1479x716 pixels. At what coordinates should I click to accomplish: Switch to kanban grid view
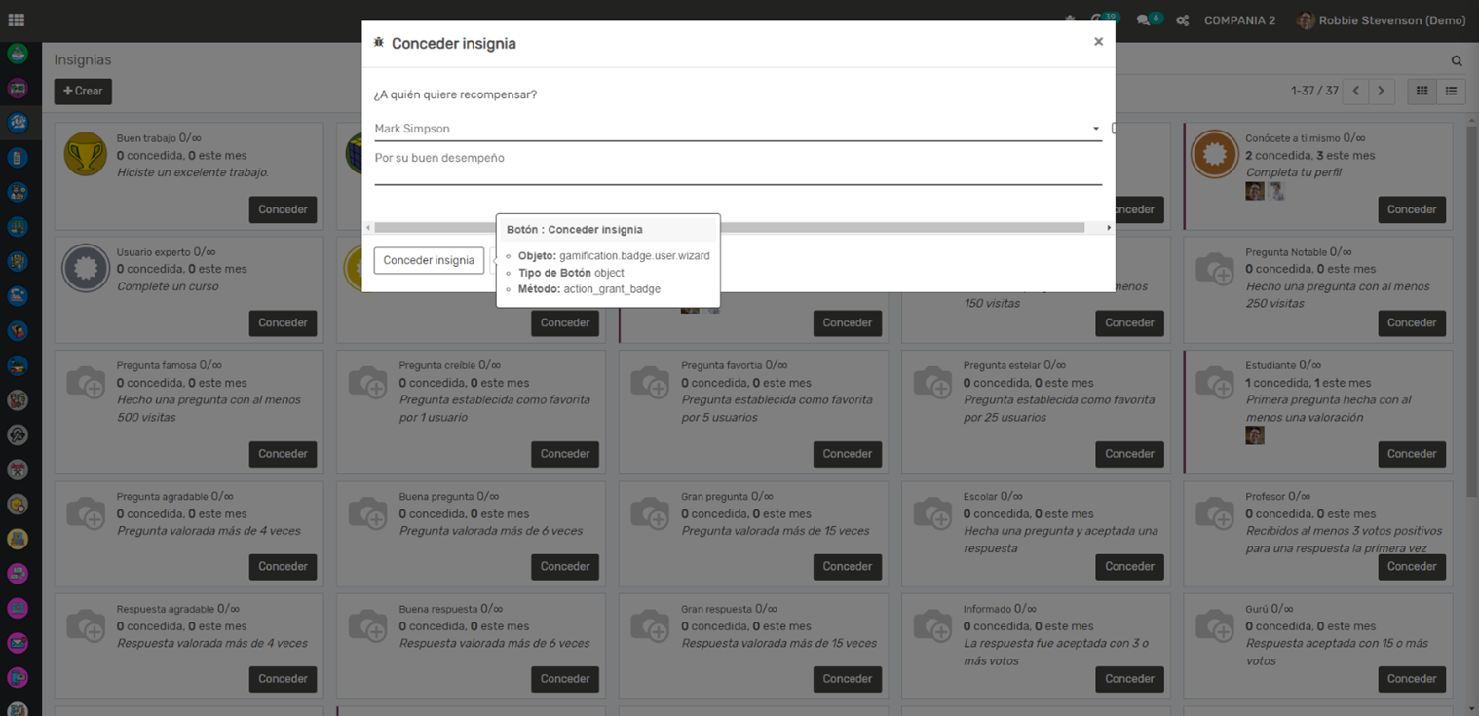[x=1422, y=92]
